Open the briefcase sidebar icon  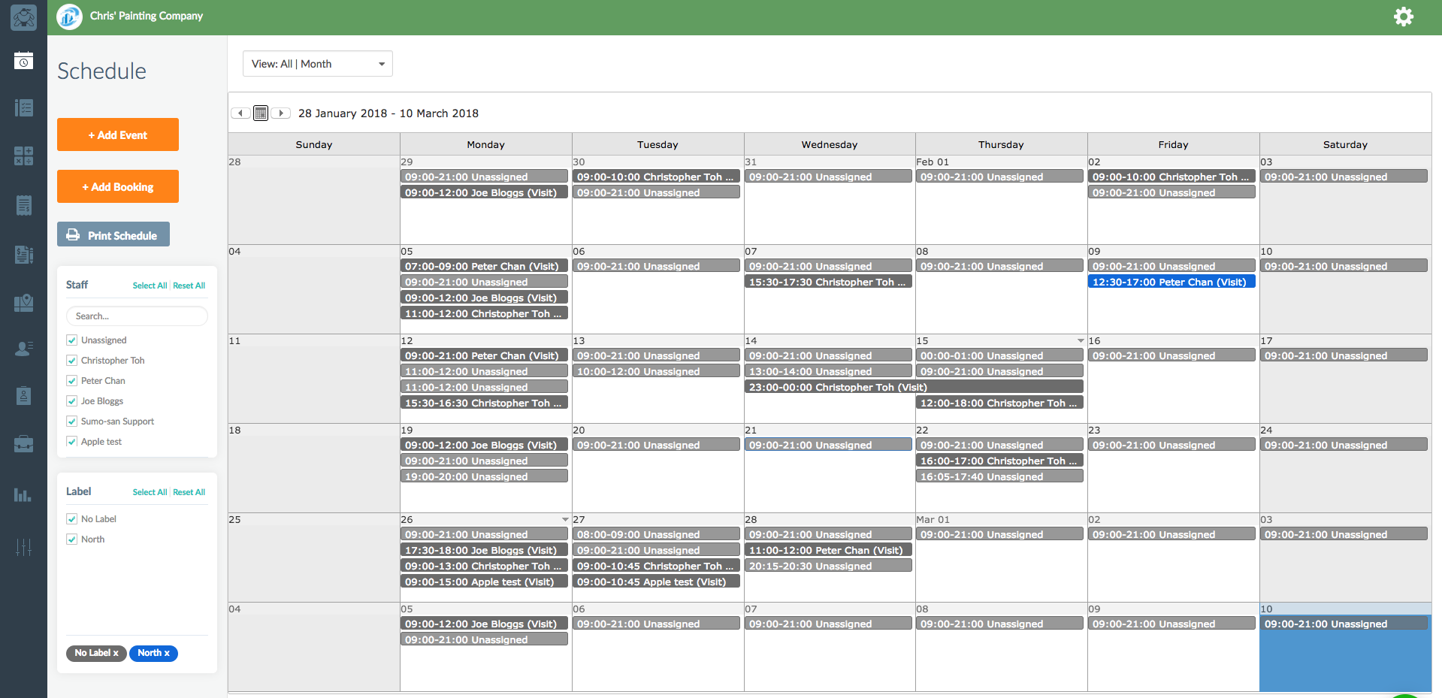click(x=23, y=444)
